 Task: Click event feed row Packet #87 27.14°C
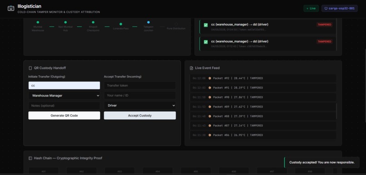[263, 126]
